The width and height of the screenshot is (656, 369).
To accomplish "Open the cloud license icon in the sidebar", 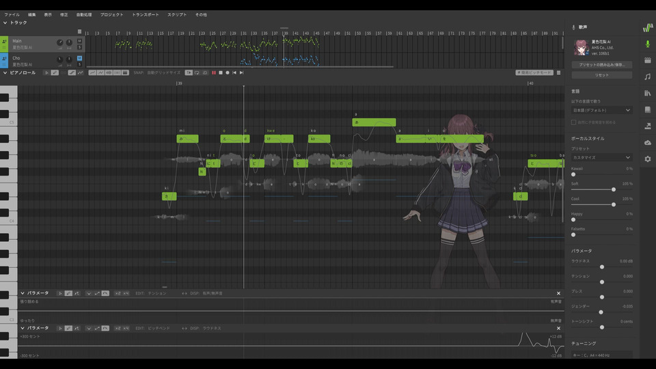I will coord(648,143).
